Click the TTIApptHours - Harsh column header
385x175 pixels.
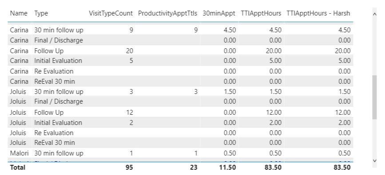click(x=318, y=13)
